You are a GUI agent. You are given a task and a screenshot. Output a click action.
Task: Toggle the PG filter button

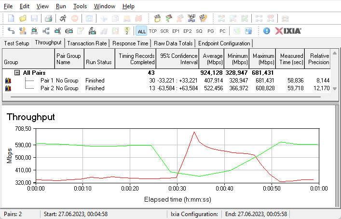tap(210, 31)
